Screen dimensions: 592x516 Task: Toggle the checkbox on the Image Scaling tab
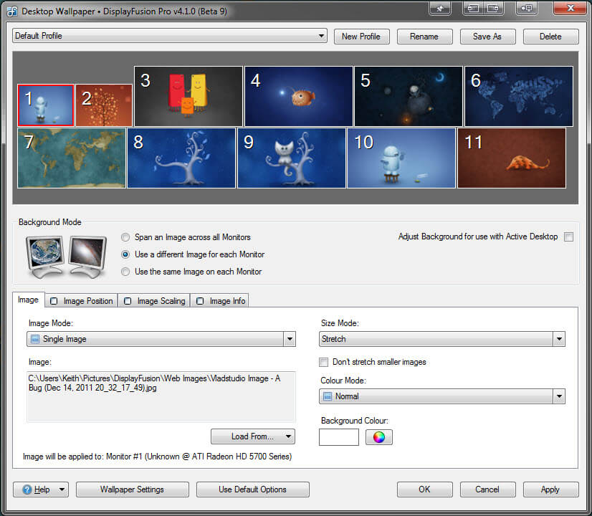coord(128,301)
